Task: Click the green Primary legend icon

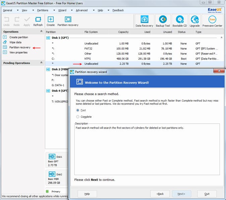Action: [47, 191]
